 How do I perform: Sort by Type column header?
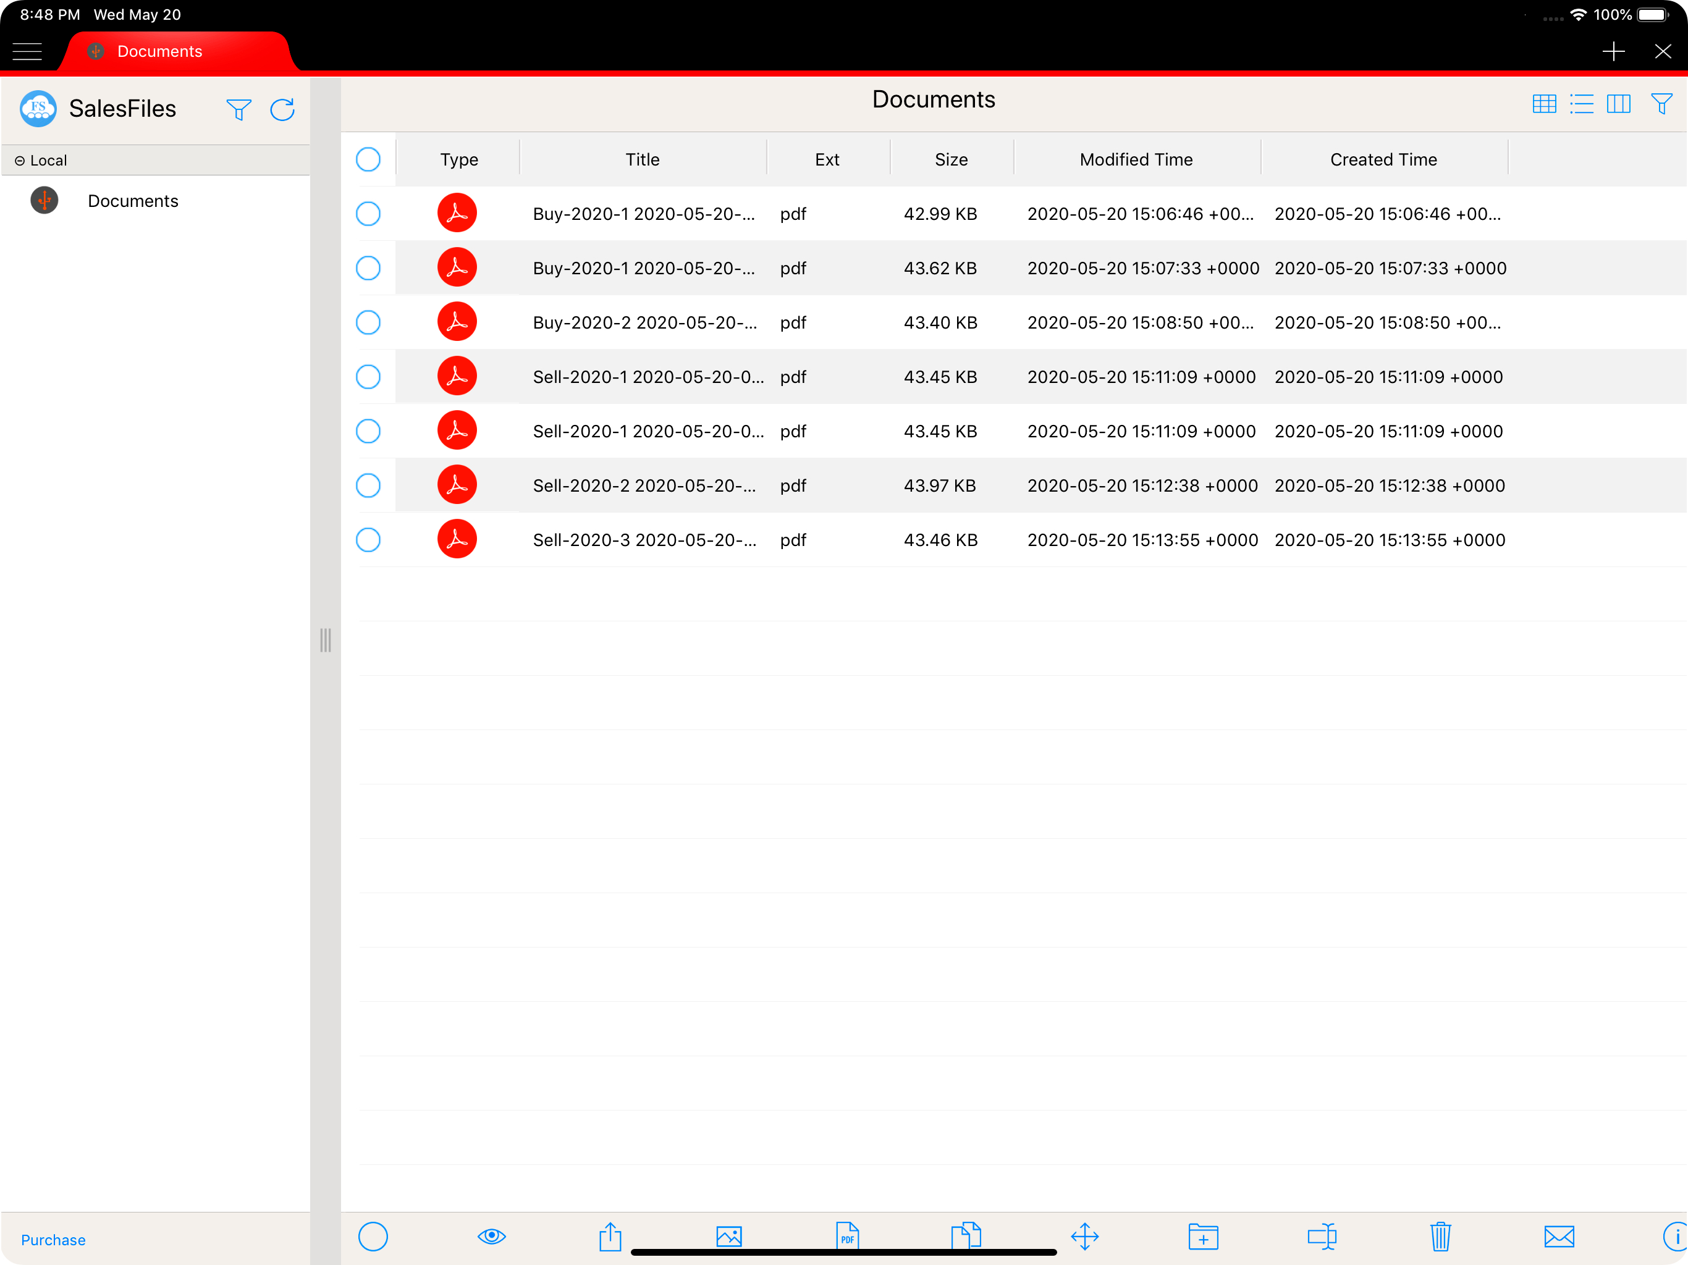point(458,159)
